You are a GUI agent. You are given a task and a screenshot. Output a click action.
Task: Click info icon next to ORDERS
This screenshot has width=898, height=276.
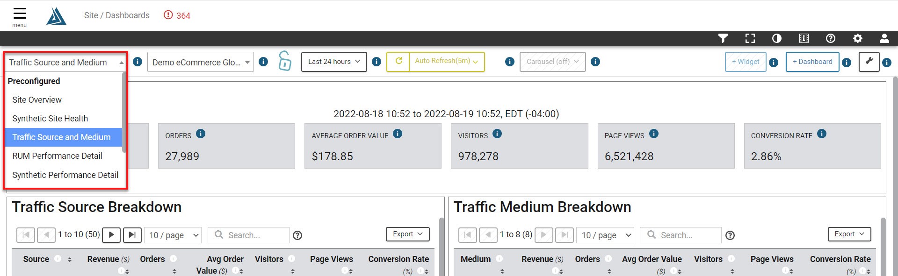tap(201, 134)
